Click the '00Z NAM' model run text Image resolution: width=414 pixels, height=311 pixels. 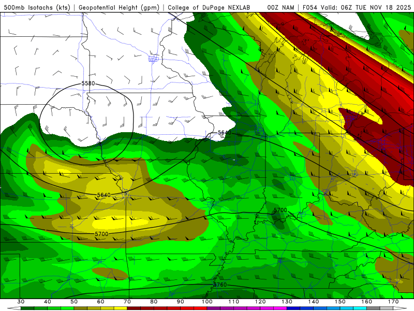280,8
